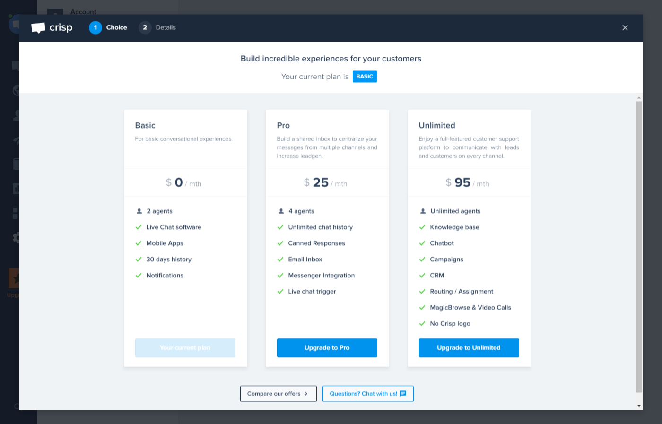Click the 'Knowledge base' feature text

click(x=454, y=227)
